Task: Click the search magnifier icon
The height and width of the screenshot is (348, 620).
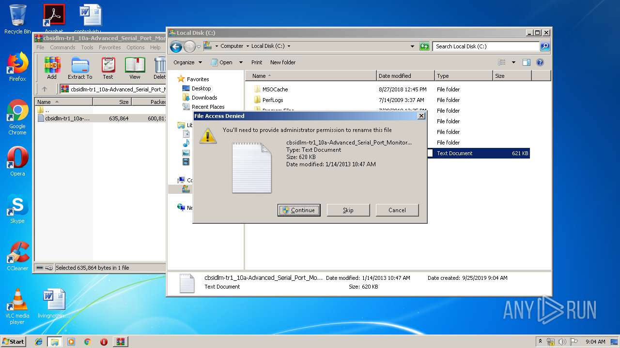Action: tap(545, 46)
